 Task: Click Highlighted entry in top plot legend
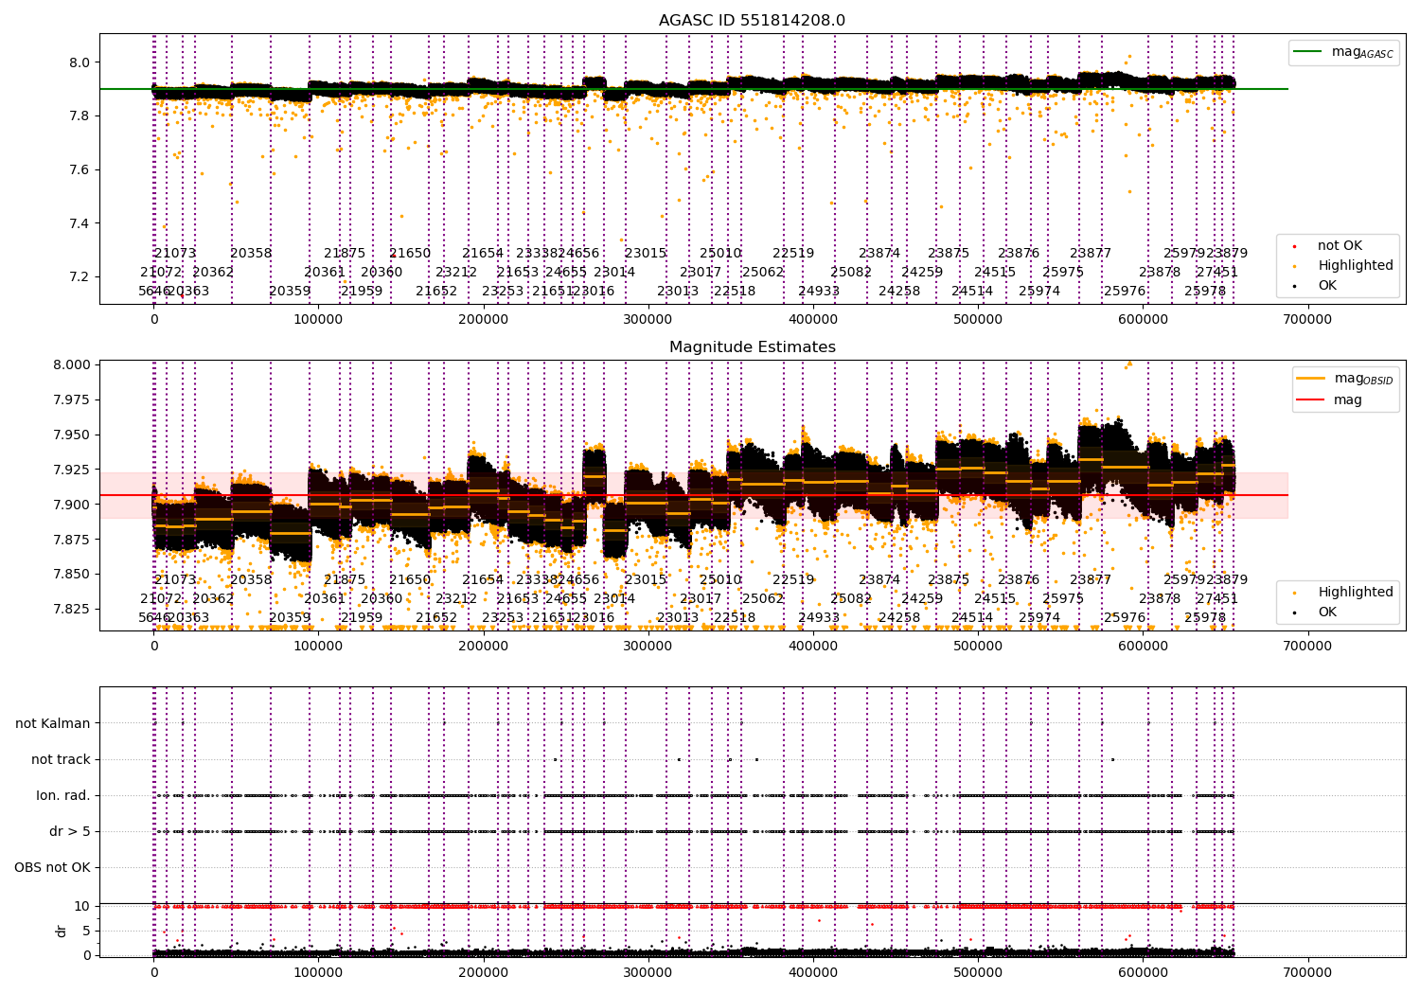coord(1343,266)
